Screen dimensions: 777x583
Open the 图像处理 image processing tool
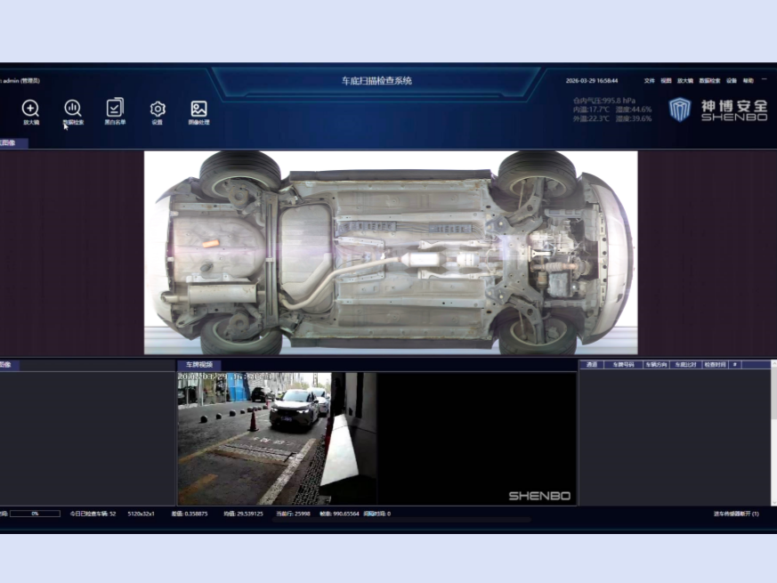198,112
